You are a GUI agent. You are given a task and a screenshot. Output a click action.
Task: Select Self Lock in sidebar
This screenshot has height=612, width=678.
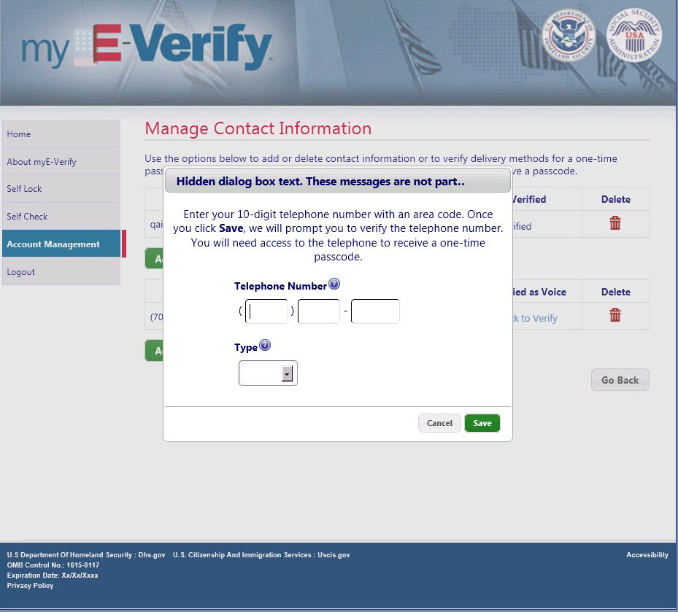[x=61, y=189]
